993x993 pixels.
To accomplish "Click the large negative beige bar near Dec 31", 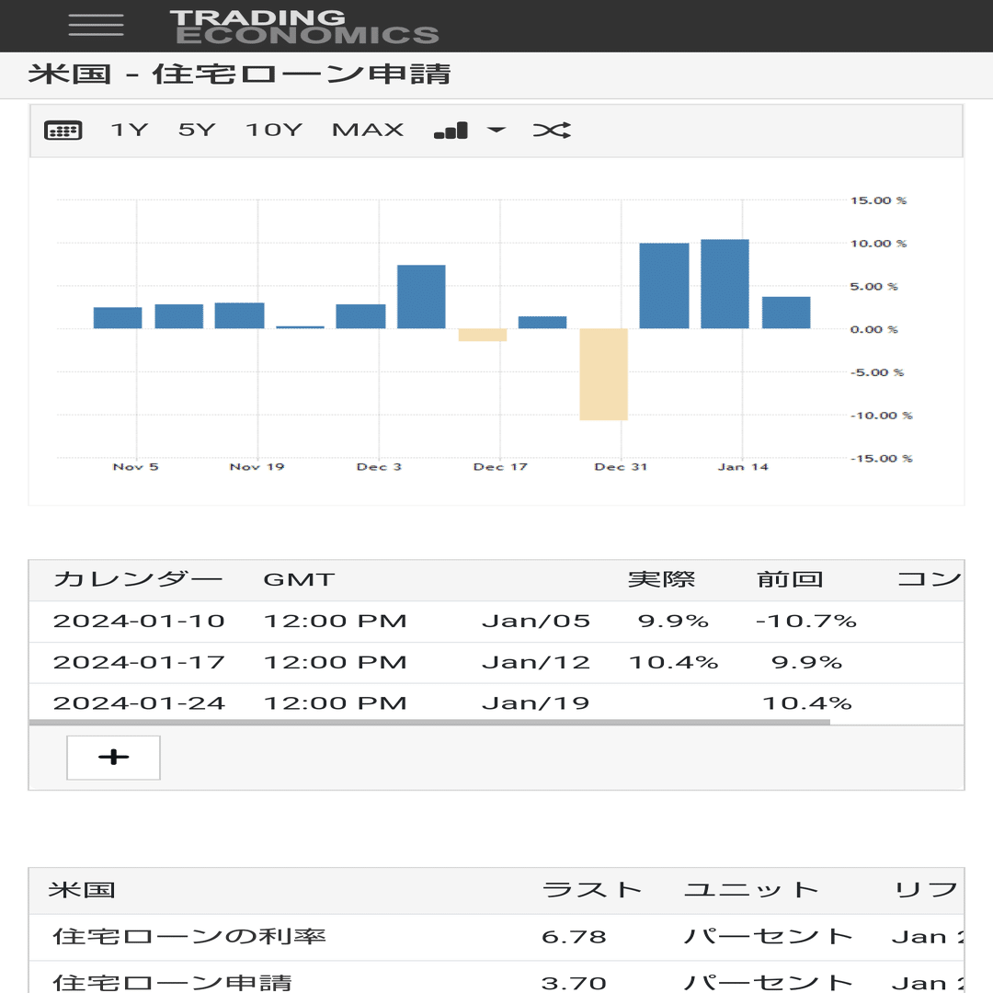I will (603, 374).
